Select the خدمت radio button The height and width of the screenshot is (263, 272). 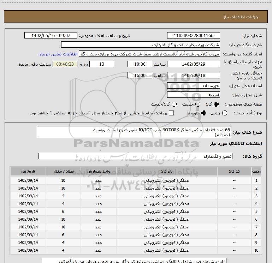(x=198, y=104)
